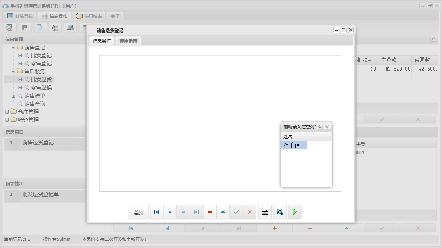Click the 应退款 column header
The width and height of the screenshot is (442, 248).
pos(394,60)
